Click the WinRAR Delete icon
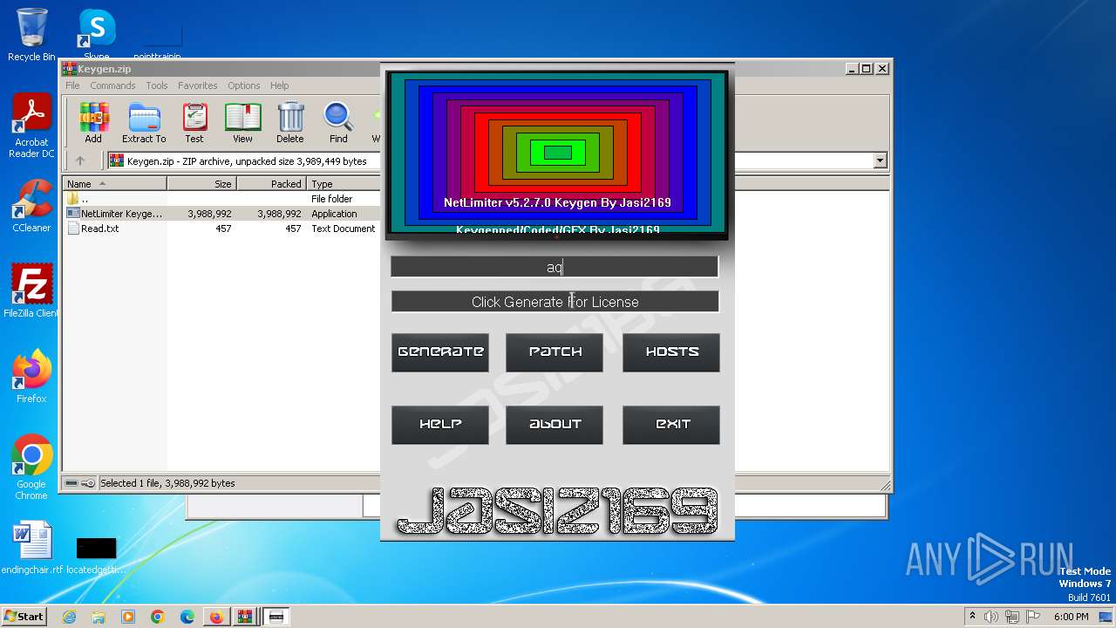1116x628 pixels. point(290,123)
